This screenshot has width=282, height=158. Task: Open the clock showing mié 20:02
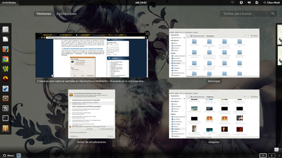tap(141, 2)
